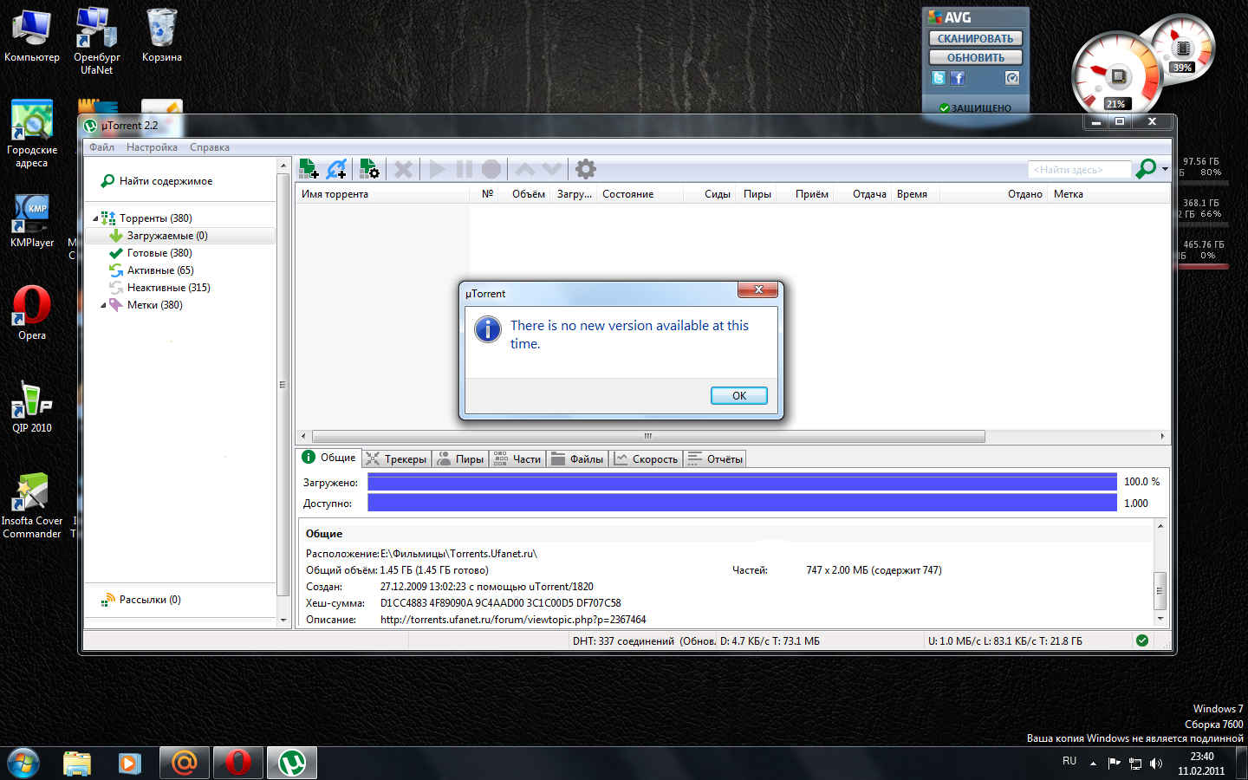Image resolution: width=1248 pixels, height=780 pixels.
Task: Click the Доступно availability bar
Action: (x=742, y=503)
